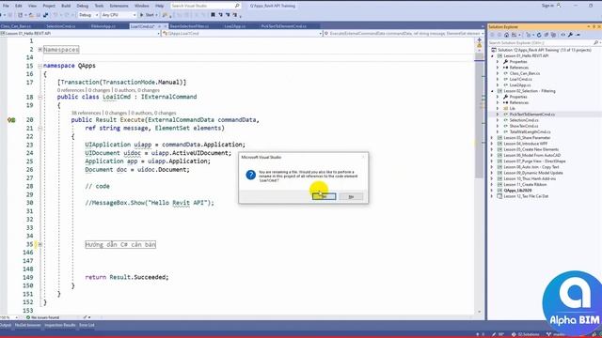Open the Window menu
Viewport: 602px width, 338px height.
point(142,6)
